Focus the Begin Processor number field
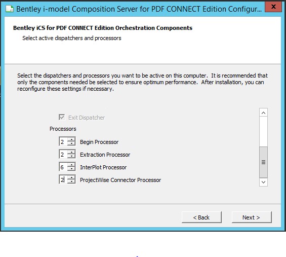 click(x=63, y=141)
